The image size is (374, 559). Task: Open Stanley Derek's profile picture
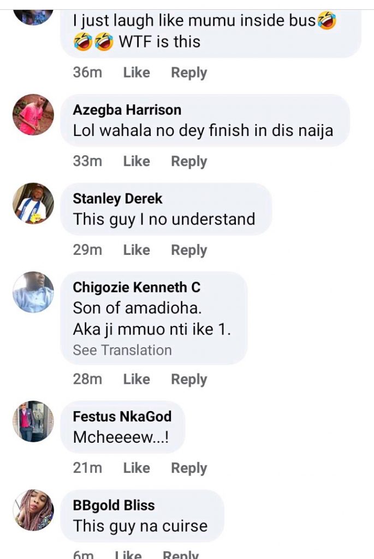(x=33, y=204)
